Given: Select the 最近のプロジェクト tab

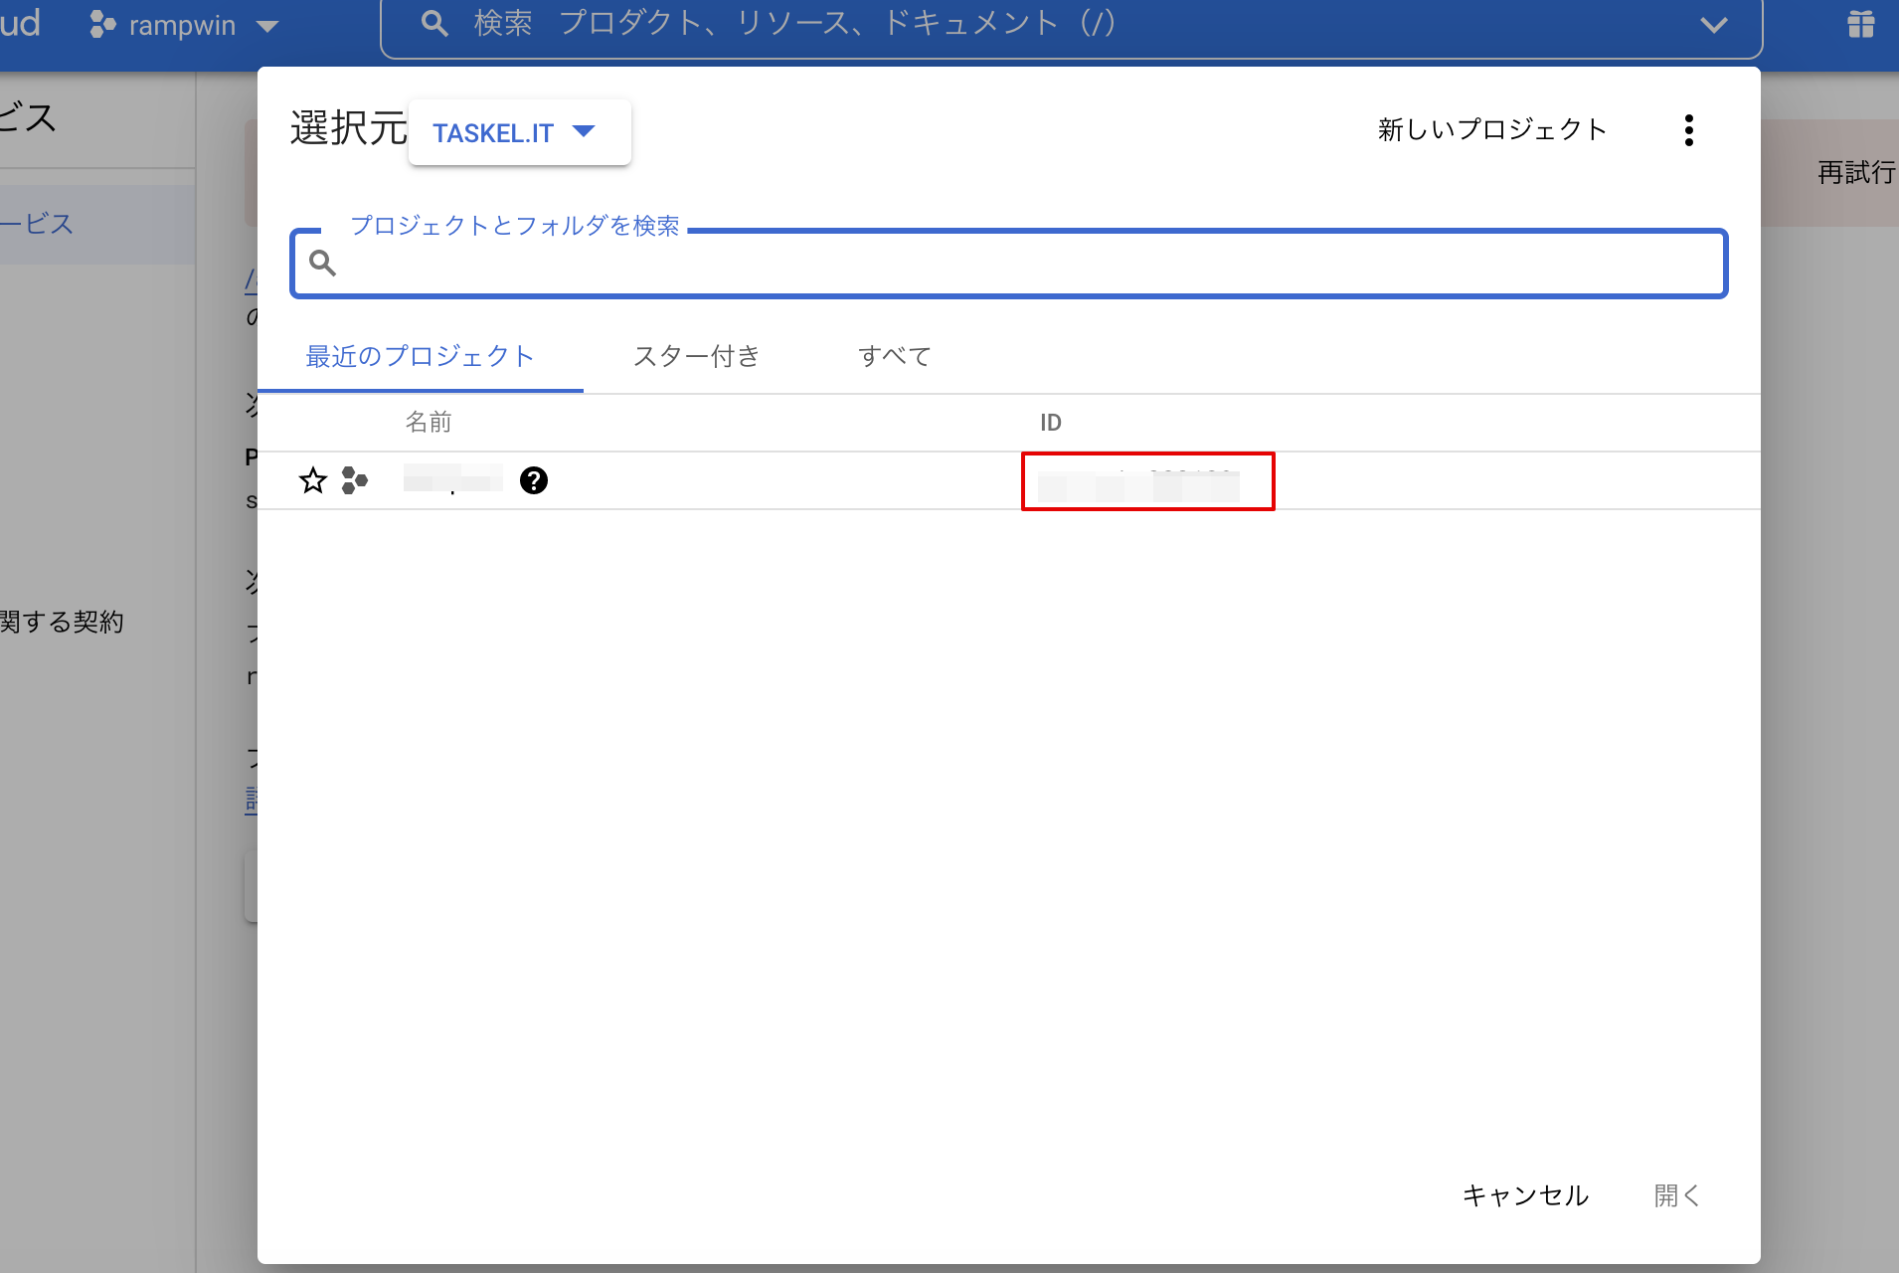Looking at the screenshot, I should click(x=420, y=356).
